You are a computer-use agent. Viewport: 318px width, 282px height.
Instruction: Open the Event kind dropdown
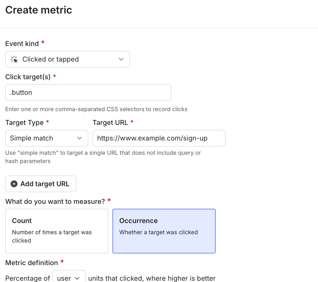[68, 59]
